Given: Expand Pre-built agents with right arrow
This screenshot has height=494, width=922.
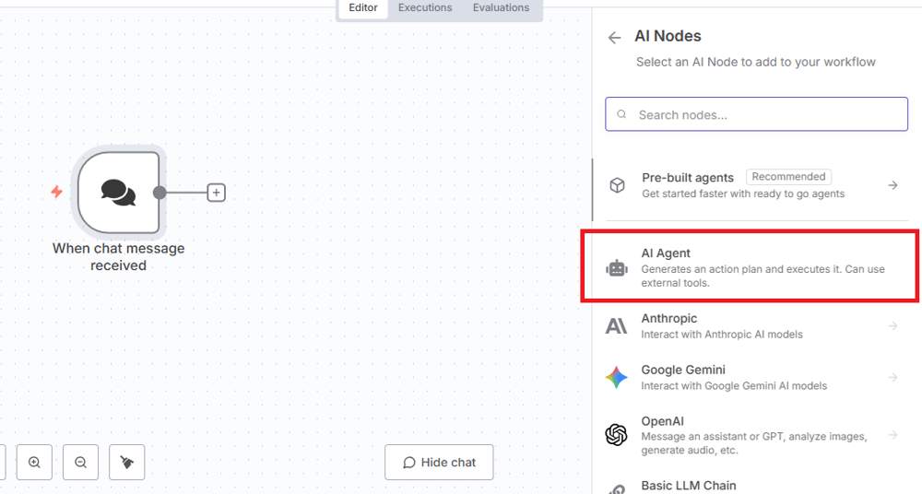Looking at the screenshot, I should point(892,185).
